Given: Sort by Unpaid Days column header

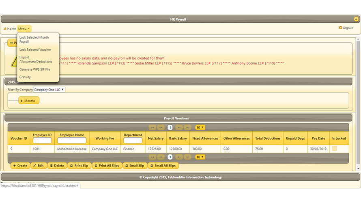Looking at the screenshot, I should point(295,138).
